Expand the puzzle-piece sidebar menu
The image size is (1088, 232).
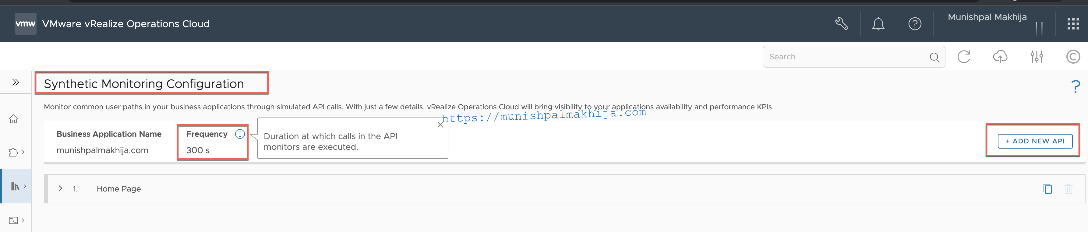(16, 152)
